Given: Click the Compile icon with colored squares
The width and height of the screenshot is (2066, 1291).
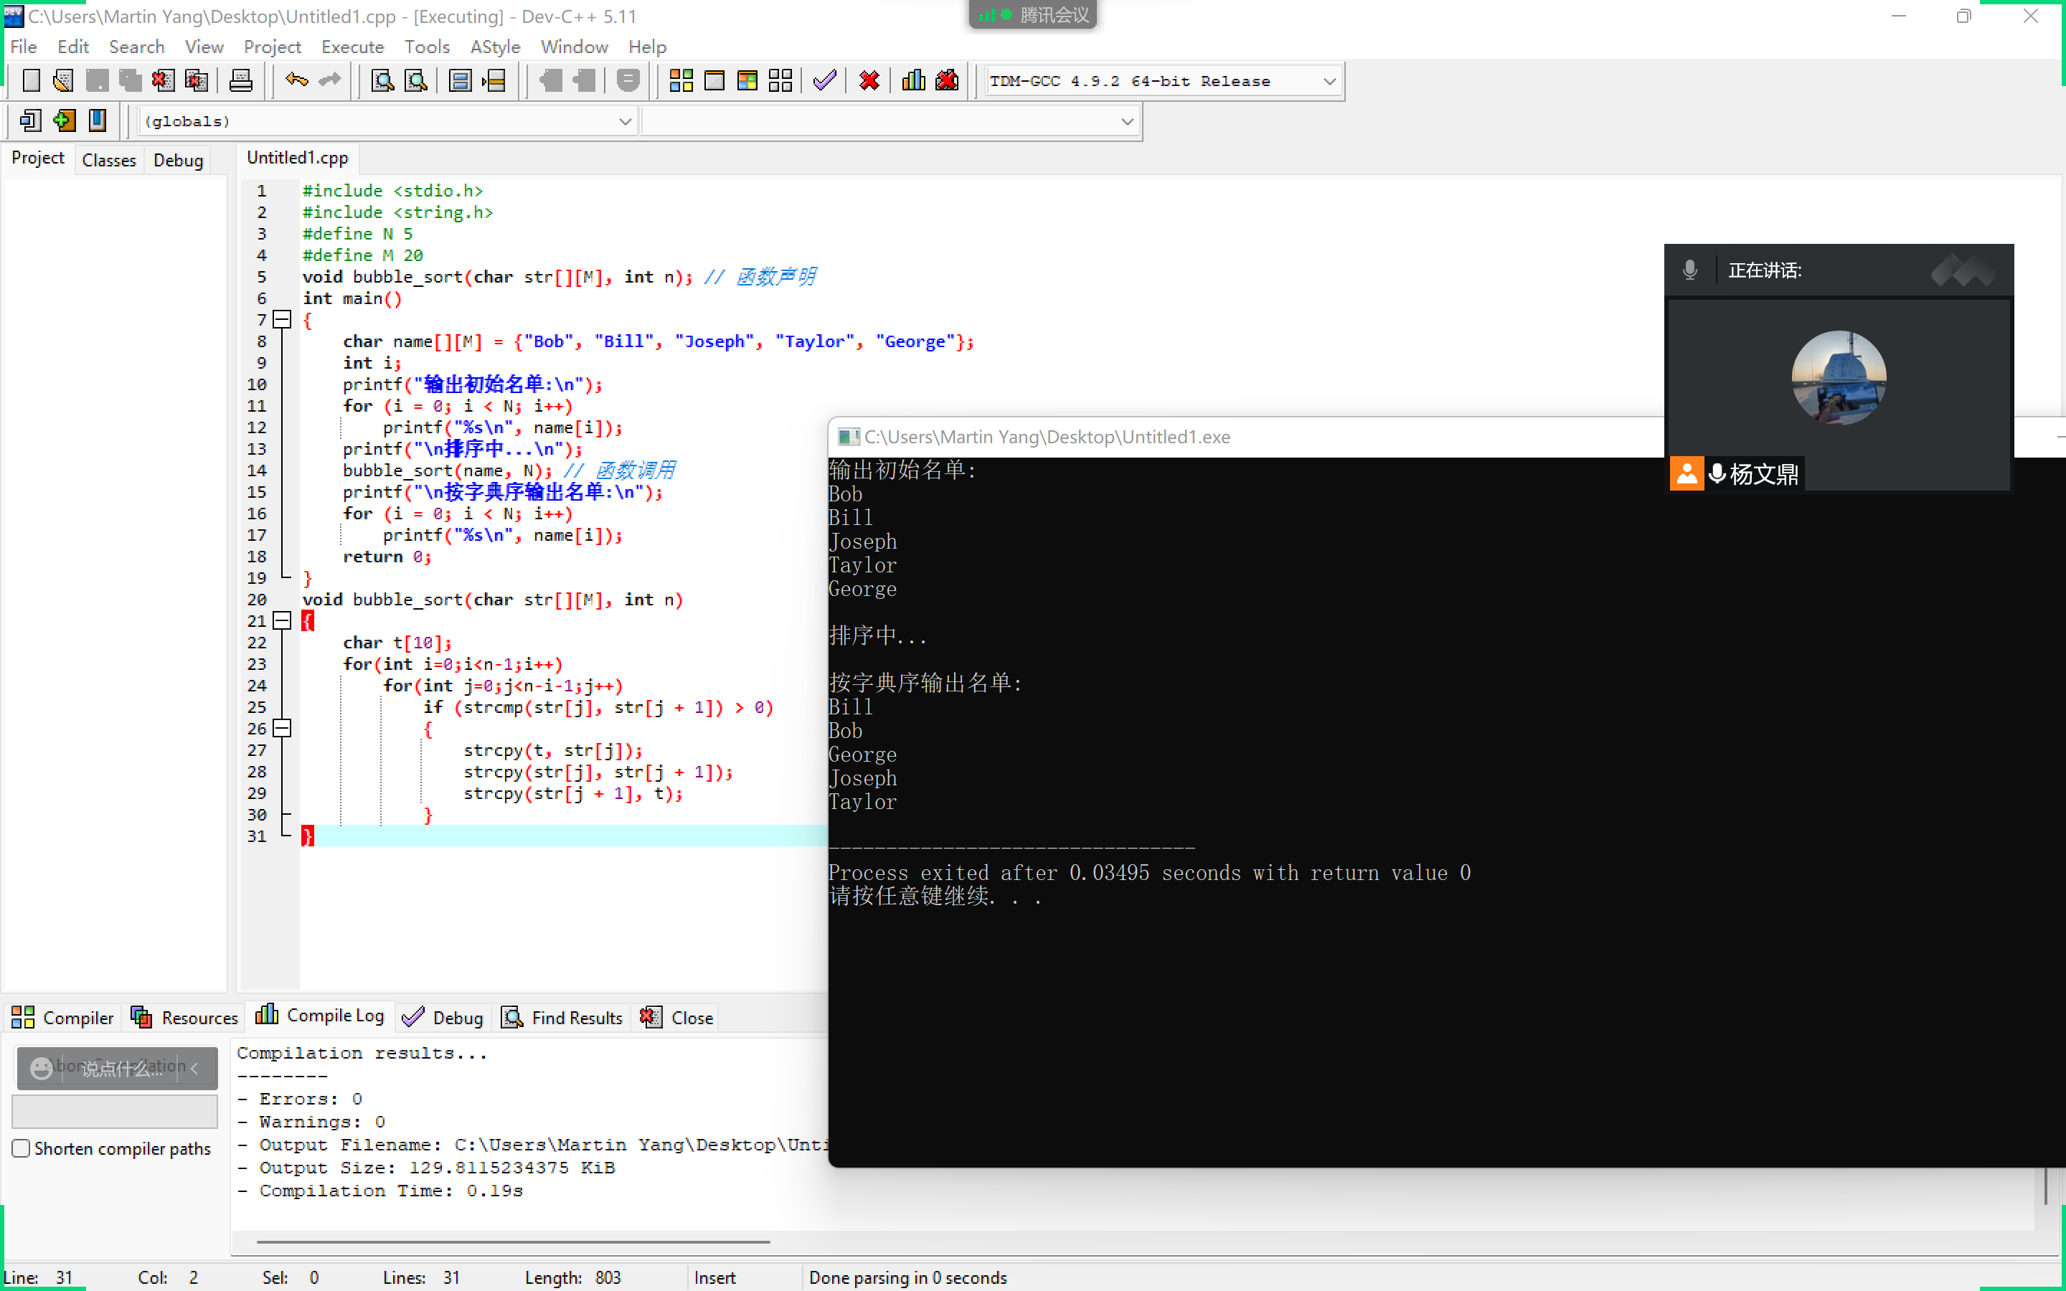Looking at the screenshot, I should 680,81.
